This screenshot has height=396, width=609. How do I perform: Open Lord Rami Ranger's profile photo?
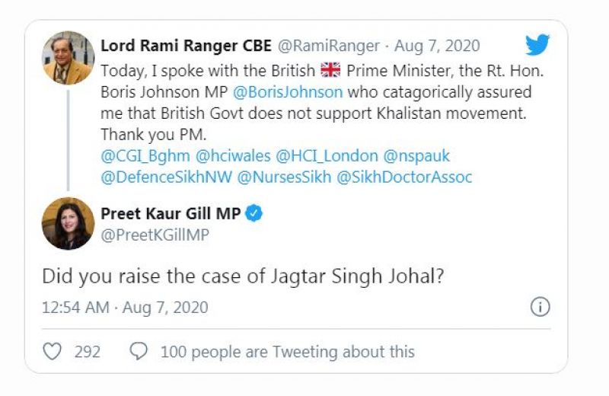pos(69,58)
